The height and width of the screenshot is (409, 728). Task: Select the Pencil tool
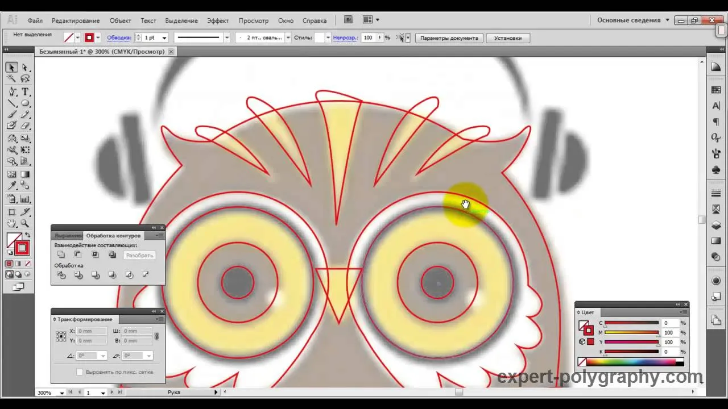(25, 115)
